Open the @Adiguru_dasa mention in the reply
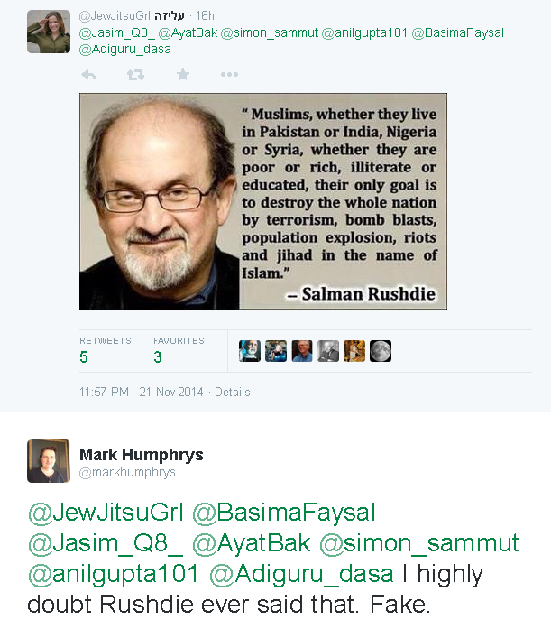Screen dimensions: 551x629 coord(301,574)
